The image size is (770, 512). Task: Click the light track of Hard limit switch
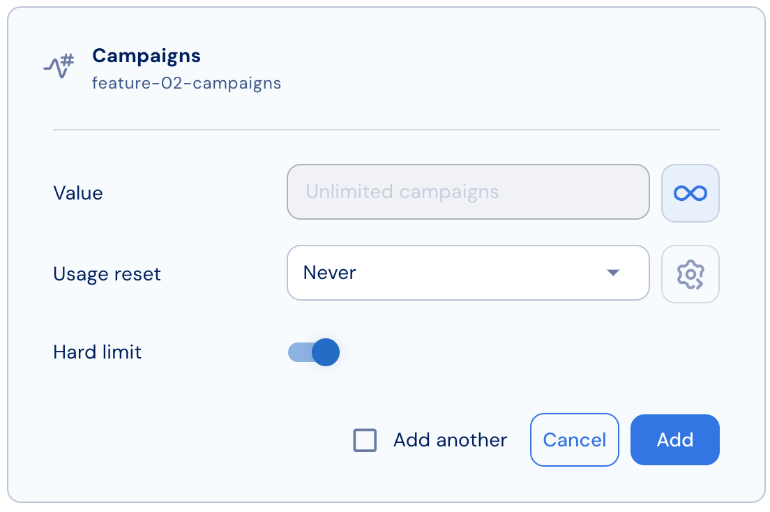point(299,352)
